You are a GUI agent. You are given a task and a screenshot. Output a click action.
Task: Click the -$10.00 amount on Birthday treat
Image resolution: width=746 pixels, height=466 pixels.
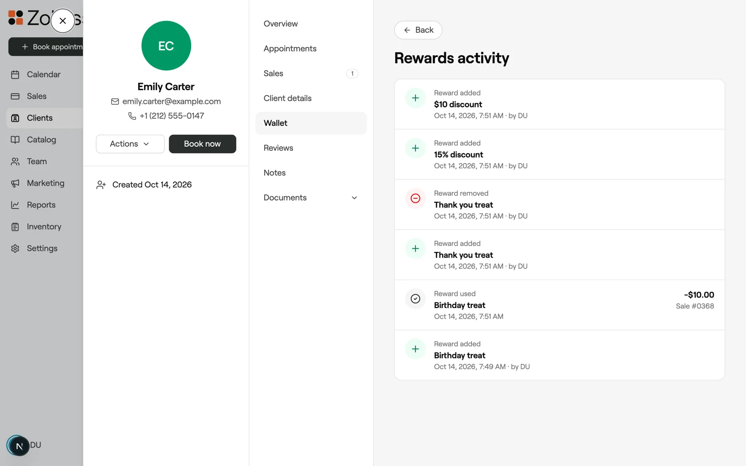[699, 295]
